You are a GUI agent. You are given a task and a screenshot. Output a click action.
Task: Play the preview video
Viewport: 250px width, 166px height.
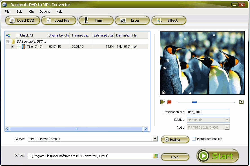coord(162,102)
